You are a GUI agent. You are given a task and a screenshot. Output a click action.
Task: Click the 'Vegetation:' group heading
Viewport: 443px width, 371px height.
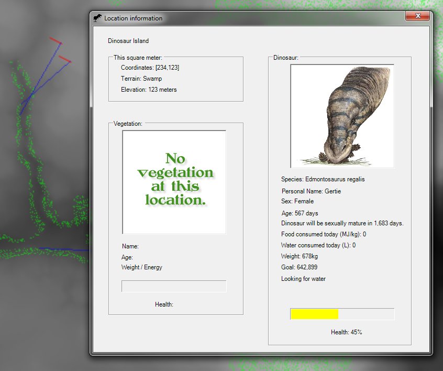(128, 124)
